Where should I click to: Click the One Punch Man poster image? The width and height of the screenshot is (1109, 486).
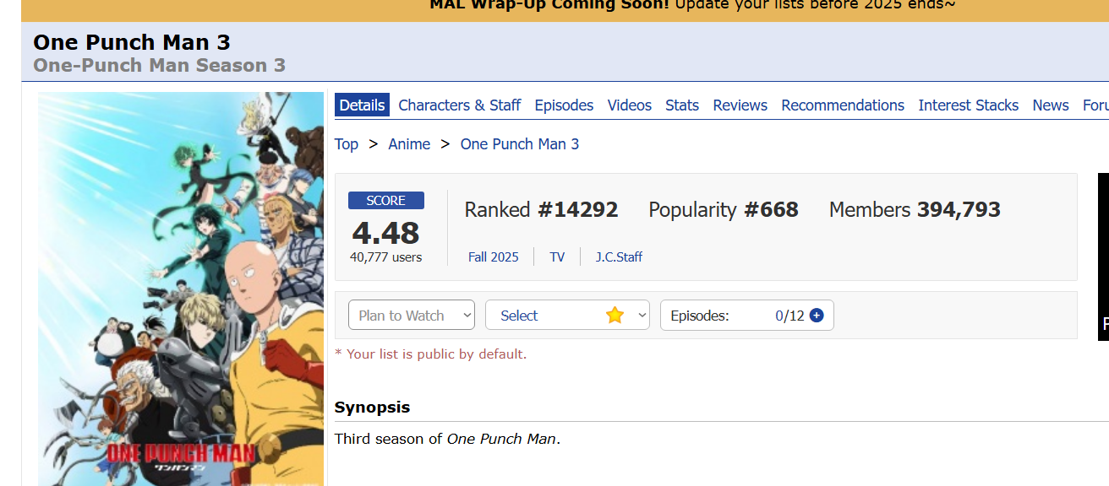pyautogui.click(x=181, y=289)
